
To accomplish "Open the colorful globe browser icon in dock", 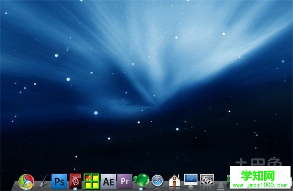I will pyautogui.click(x=26, y=182).
